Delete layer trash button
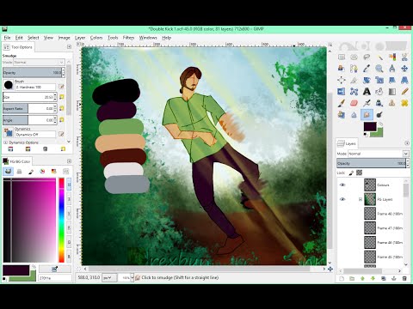 404,278
